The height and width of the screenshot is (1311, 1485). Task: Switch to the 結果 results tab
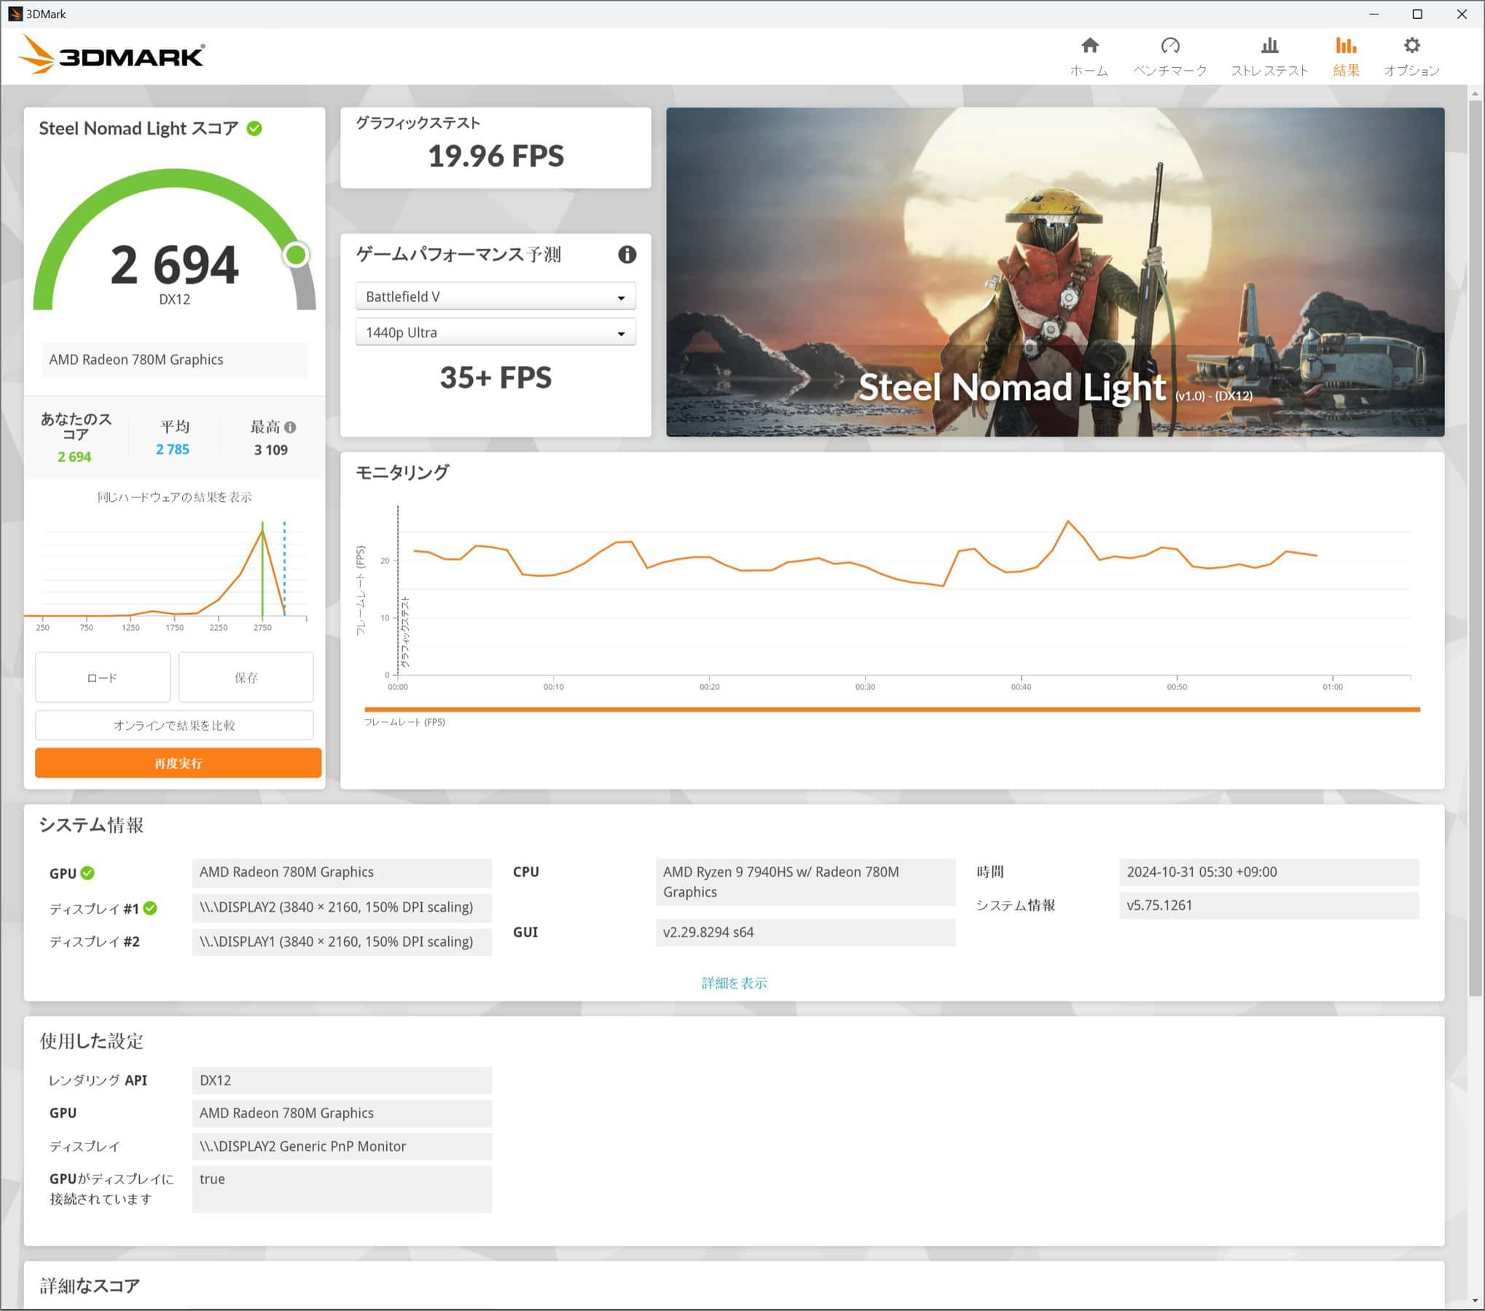click(1345, 56)
